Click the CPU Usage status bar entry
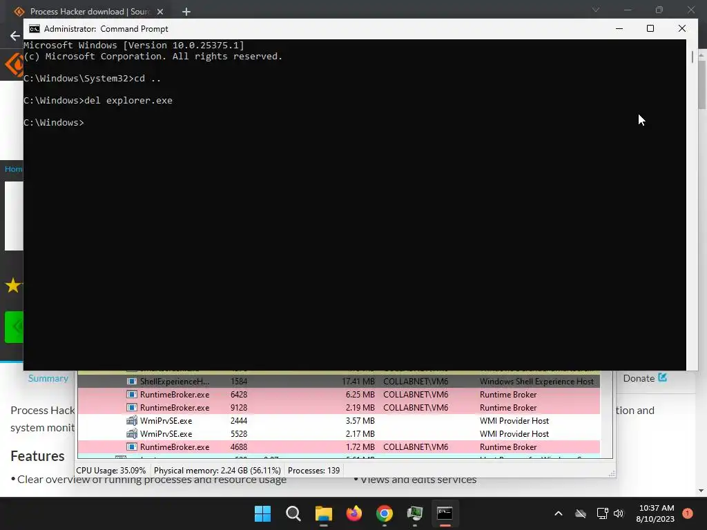Screen dimensions: 707x530 coord(111,471)
